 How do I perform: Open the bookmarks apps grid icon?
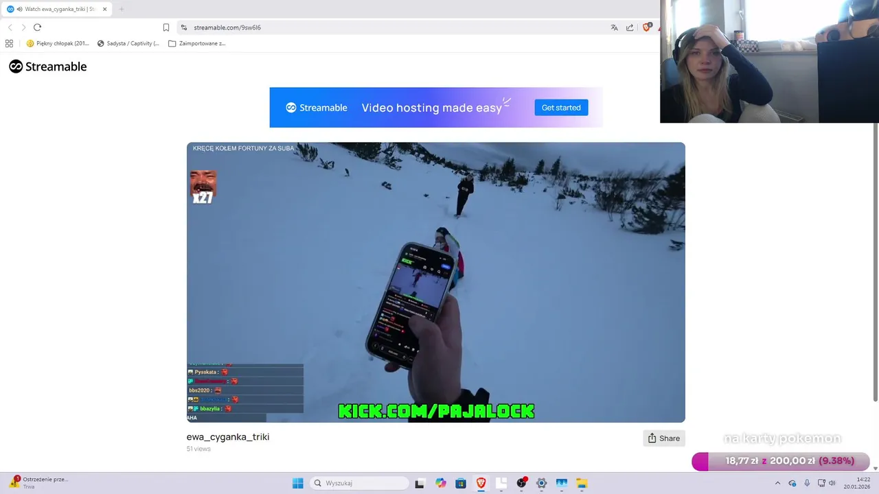coord(9,43)
